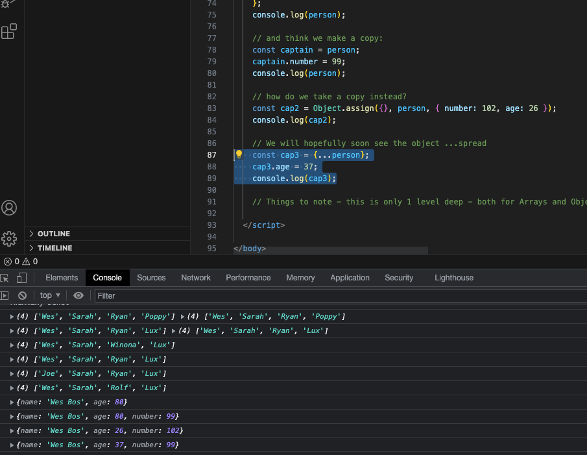Create a live expression with eye icon

78,295
